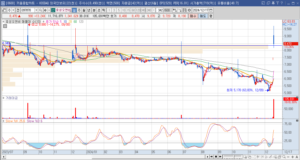Click the candle chart compare icon
This screenshot has width=300, height=160.
(175, 10)
